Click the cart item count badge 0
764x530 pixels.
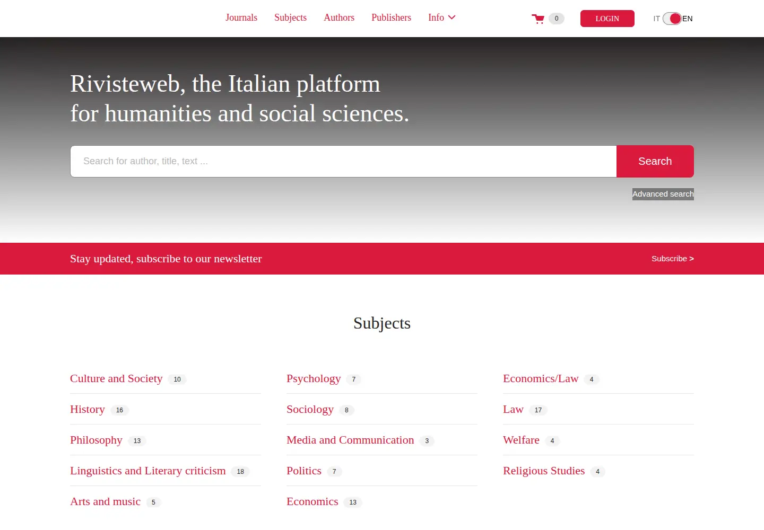coord(557,19)
